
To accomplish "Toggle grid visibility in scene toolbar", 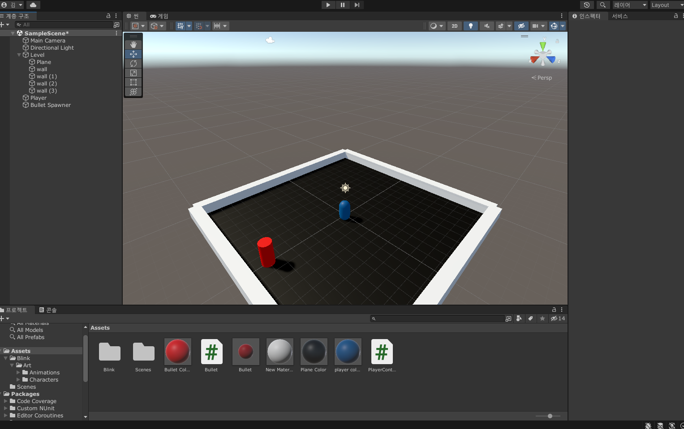I will pyautogui.click(x=181, y=26).
